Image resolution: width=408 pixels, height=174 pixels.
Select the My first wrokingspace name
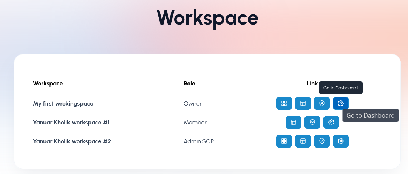[x=63, y=103]
